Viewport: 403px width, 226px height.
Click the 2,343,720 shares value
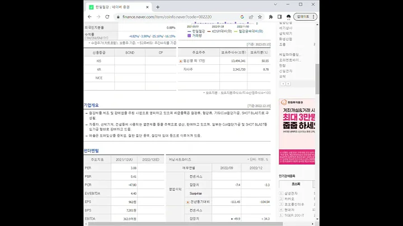[x=239, y=69]
